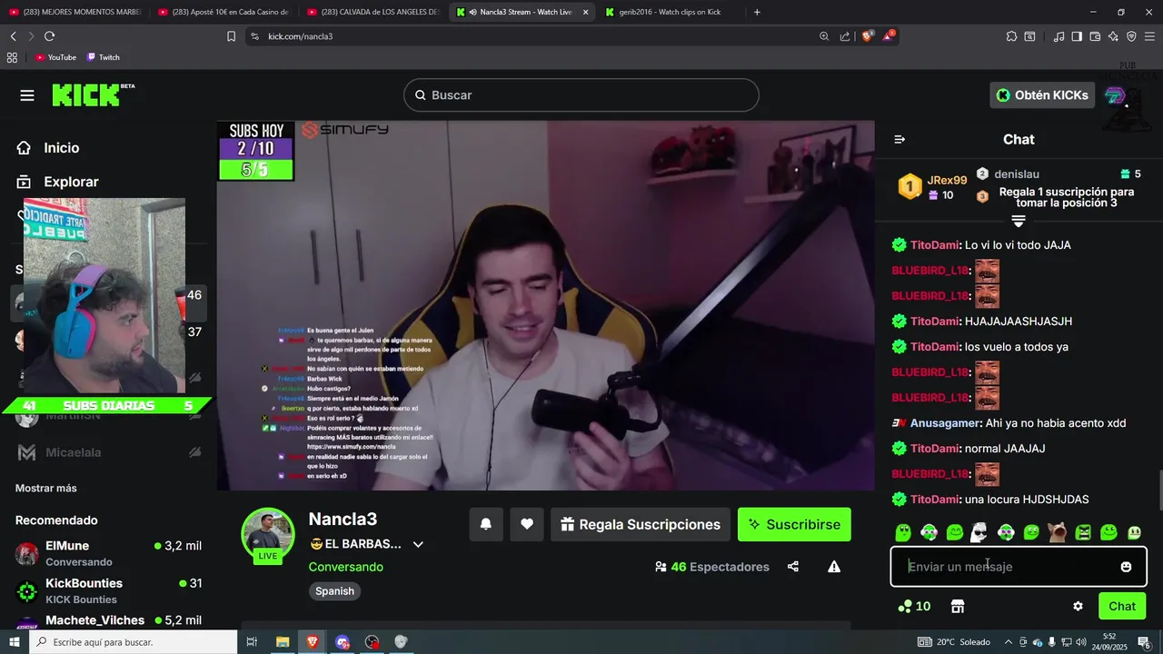Open ElMune recommended channel
This screenshot has height=654, width=1163.
[108, 553]
